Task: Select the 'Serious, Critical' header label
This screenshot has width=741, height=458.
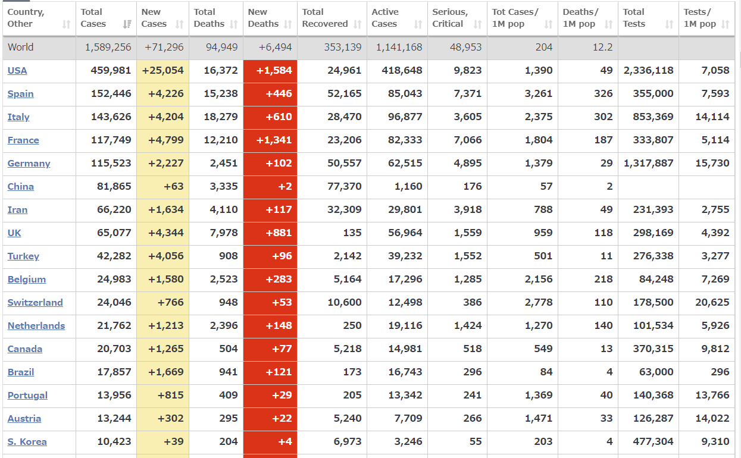Action: pyautogui.click(x=450, y=18)
